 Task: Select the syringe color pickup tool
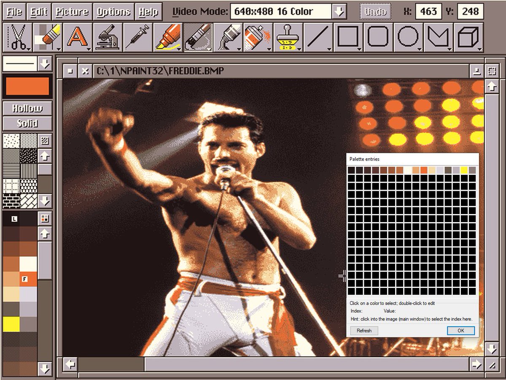tap(137, 37)
